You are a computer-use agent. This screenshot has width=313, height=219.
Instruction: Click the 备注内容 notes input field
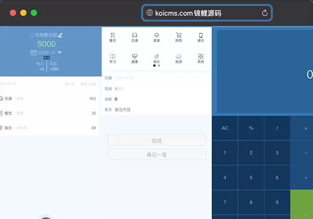pyautogui.click(x=123, y=110)
